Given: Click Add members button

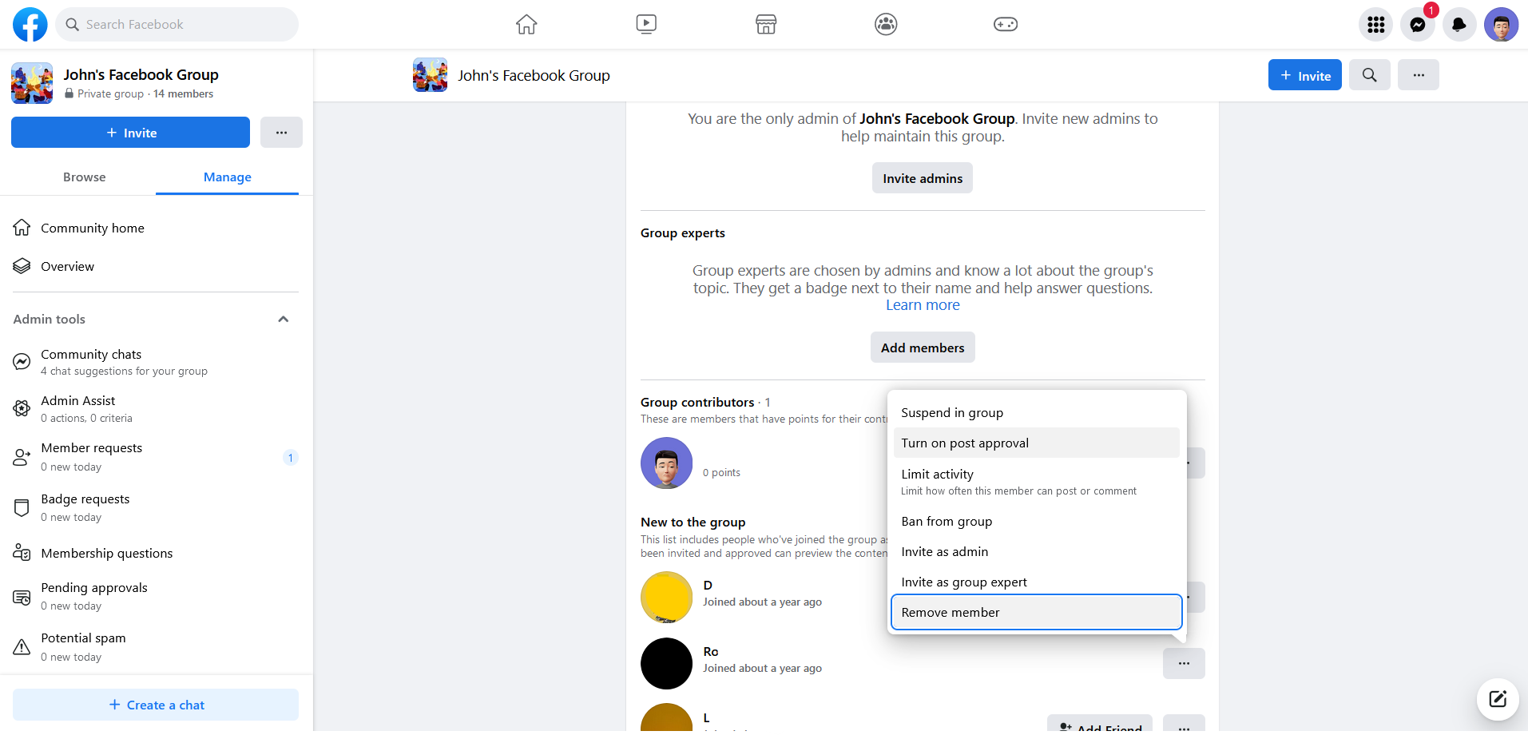Looking at the screenshot, I should coord(923,348).
